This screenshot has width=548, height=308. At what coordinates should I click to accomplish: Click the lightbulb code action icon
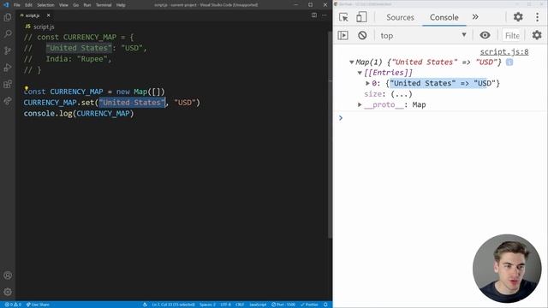(x=27, y=88)
